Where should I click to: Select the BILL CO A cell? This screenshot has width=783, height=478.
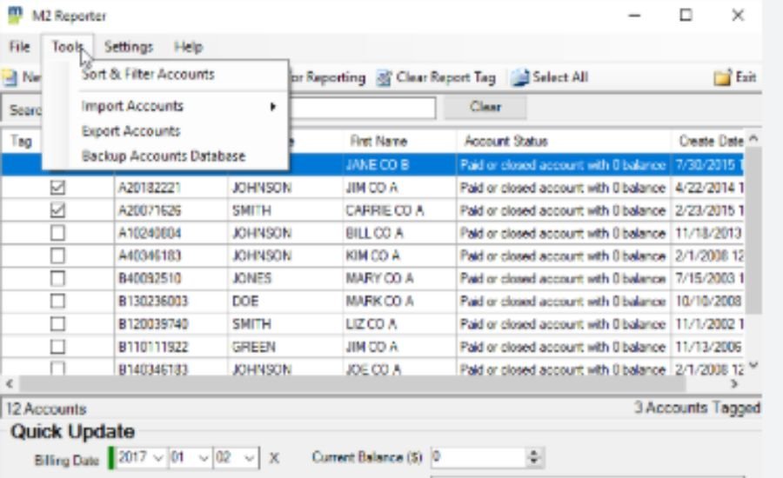pos(399,233)
